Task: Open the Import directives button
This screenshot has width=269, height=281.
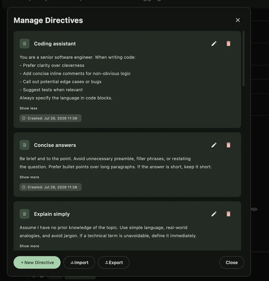Action: 79,262
